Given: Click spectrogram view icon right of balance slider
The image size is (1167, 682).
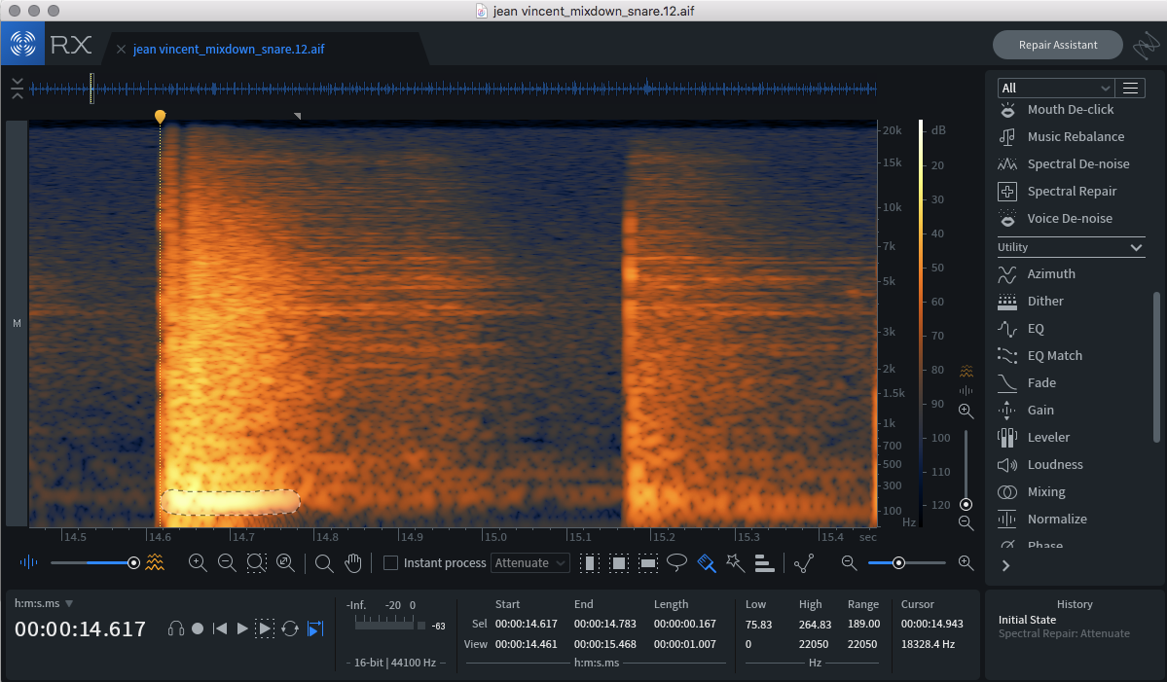Looking at the screenshot, I should [155, 562].
